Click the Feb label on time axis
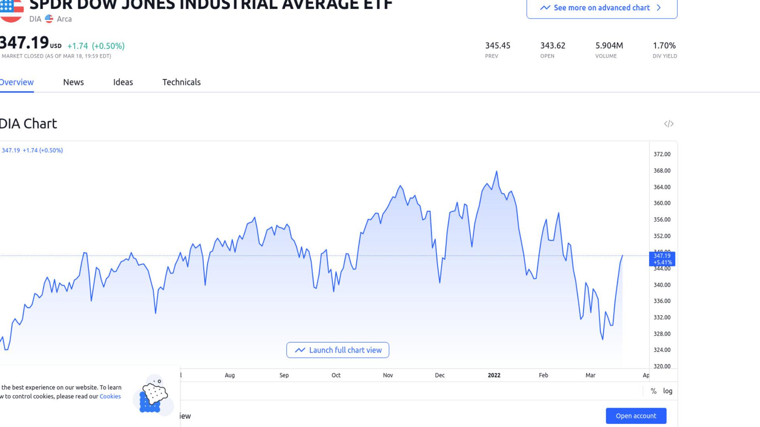 [x=543, y=375]
